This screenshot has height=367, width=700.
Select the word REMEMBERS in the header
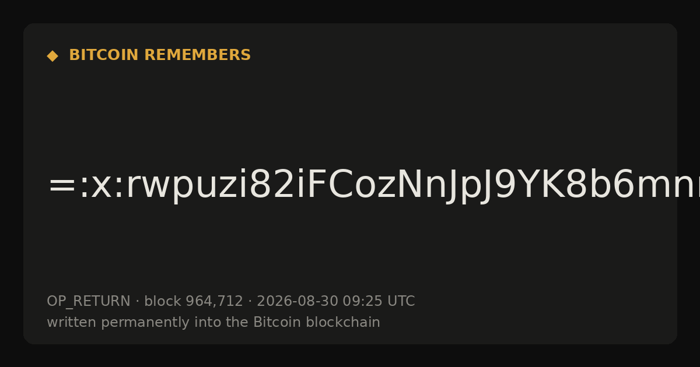[197, 55]
